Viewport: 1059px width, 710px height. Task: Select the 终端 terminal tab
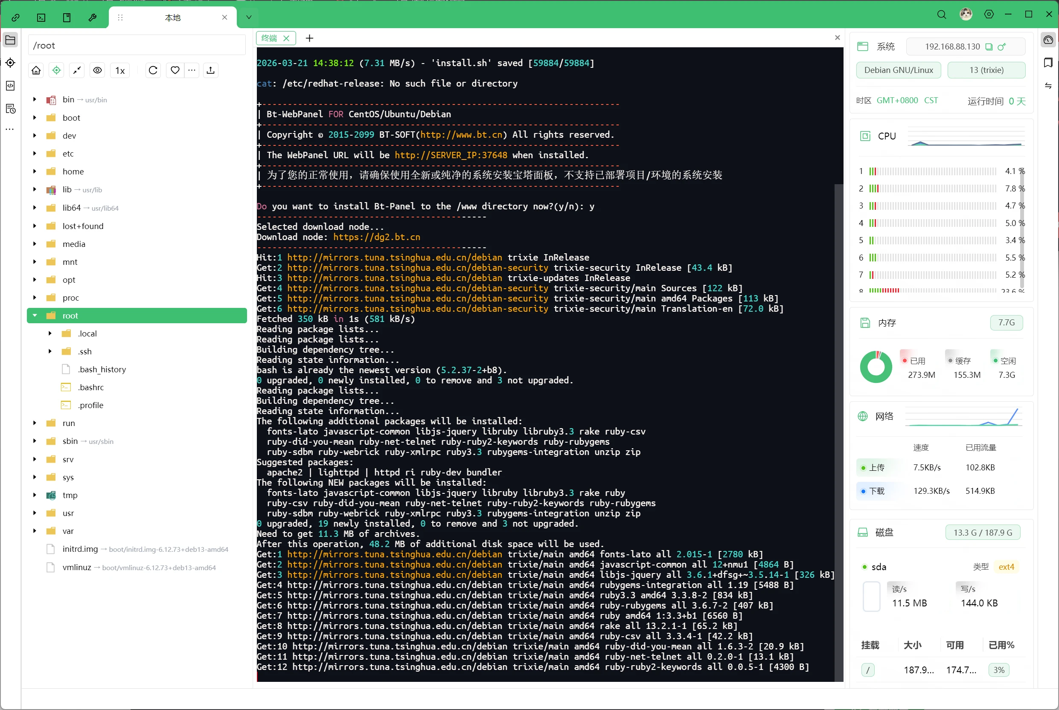(271, 38)
